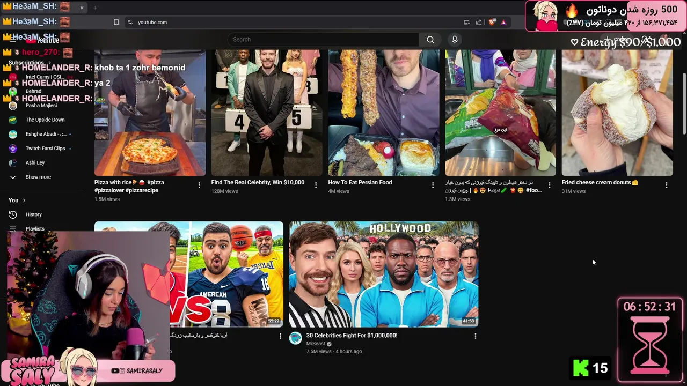This screenshot has height=386, width=687.
Task: Click the 'Fried cheese cream donuts' title
Action: click(x=600, y=183)
